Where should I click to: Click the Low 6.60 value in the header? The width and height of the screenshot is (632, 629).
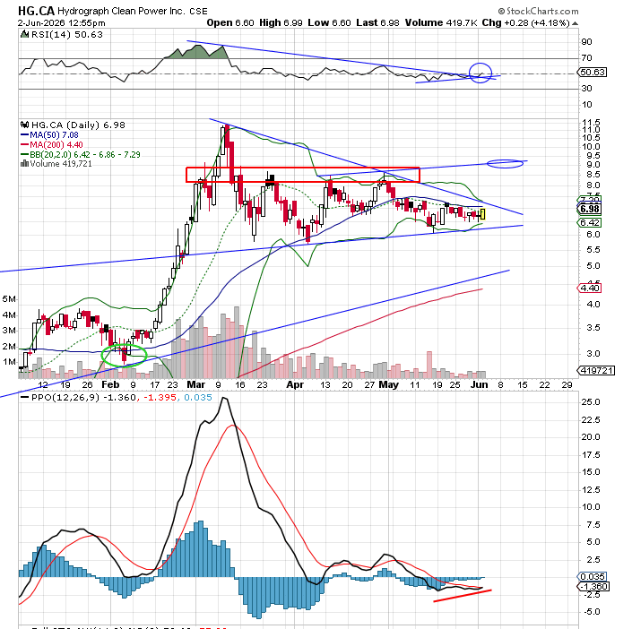tap(329, 23)
